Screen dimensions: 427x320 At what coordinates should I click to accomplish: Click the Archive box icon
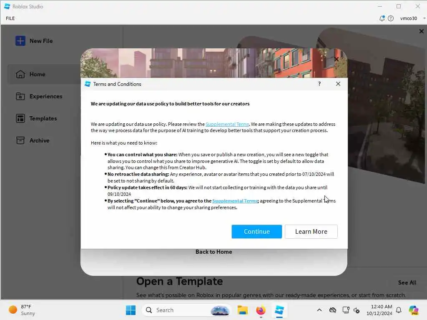tap(20, 140)
